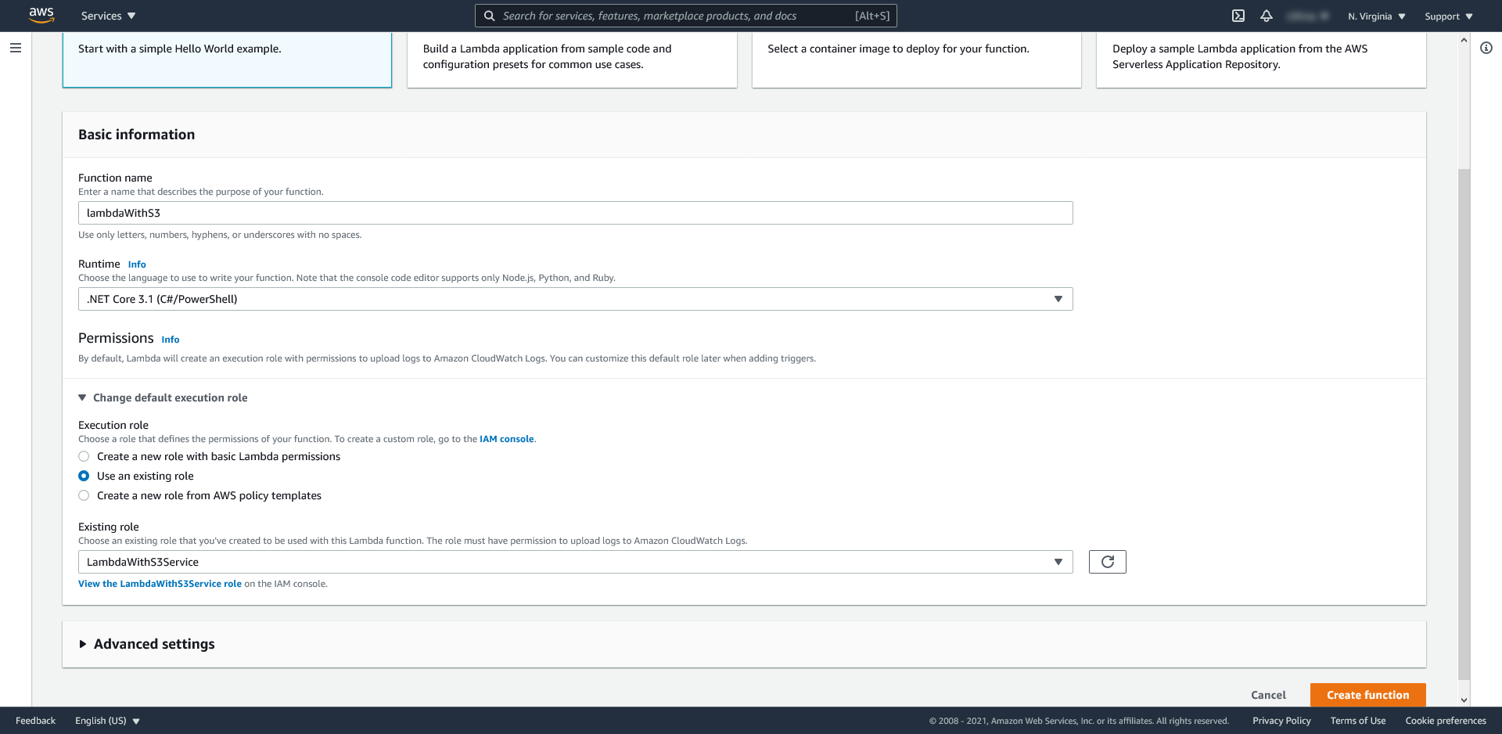Open the English (US) language menu
The height and width of the screenshot is (734, 1502).
107,721
